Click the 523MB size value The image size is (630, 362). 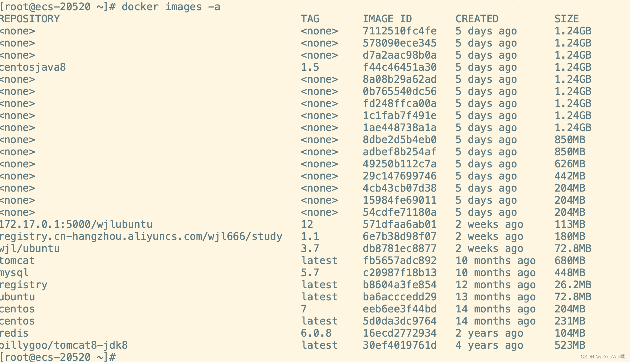570,345
